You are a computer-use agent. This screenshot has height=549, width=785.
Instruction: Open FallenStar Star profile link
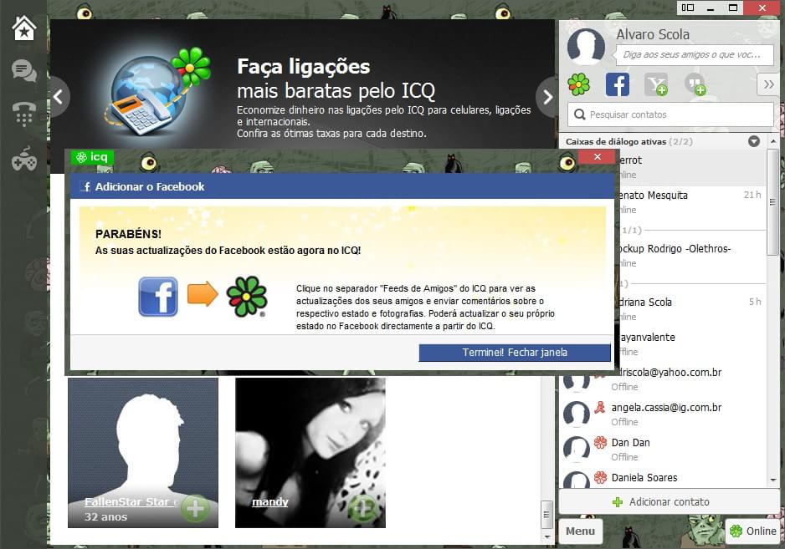[131, 501]
